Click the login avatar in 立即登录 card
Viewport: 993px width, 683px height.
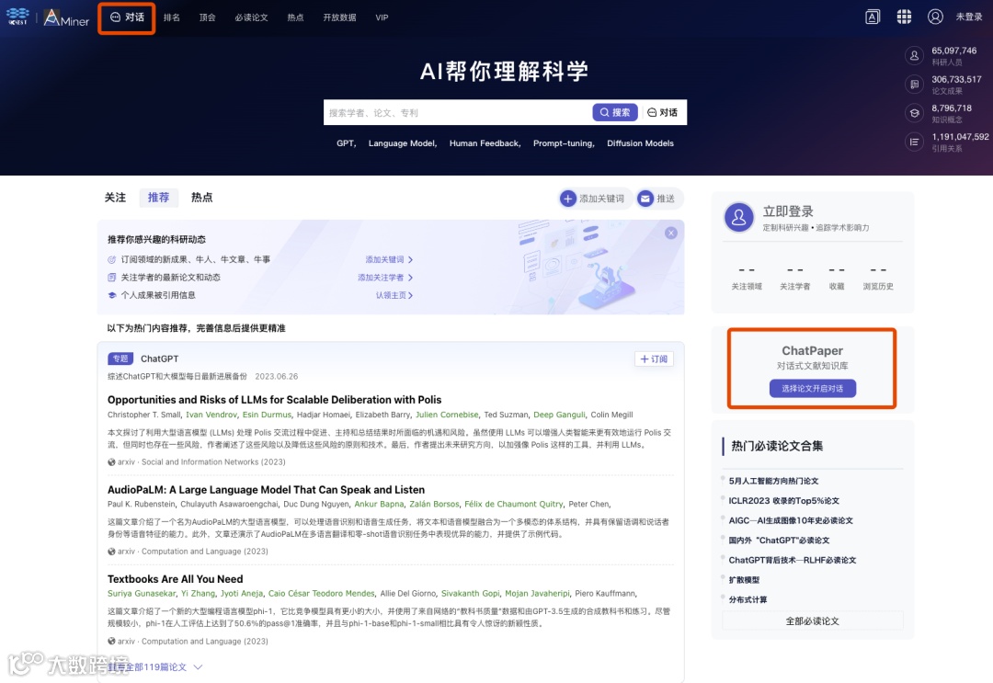[x=738, y=218]
